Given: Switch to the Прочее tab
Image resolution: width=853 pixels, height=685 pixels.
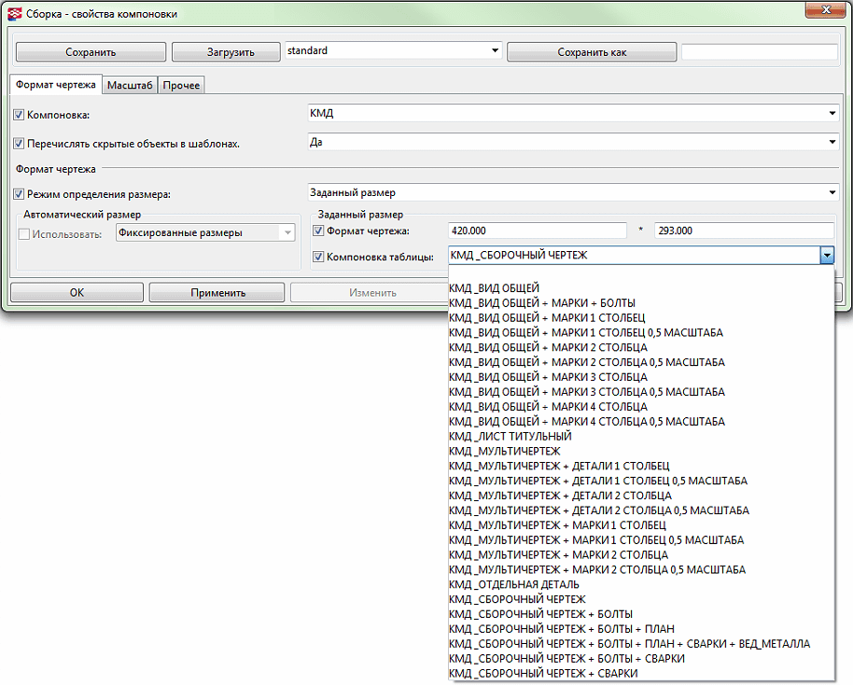Looking at the screenshot, I should pos(181,85).
